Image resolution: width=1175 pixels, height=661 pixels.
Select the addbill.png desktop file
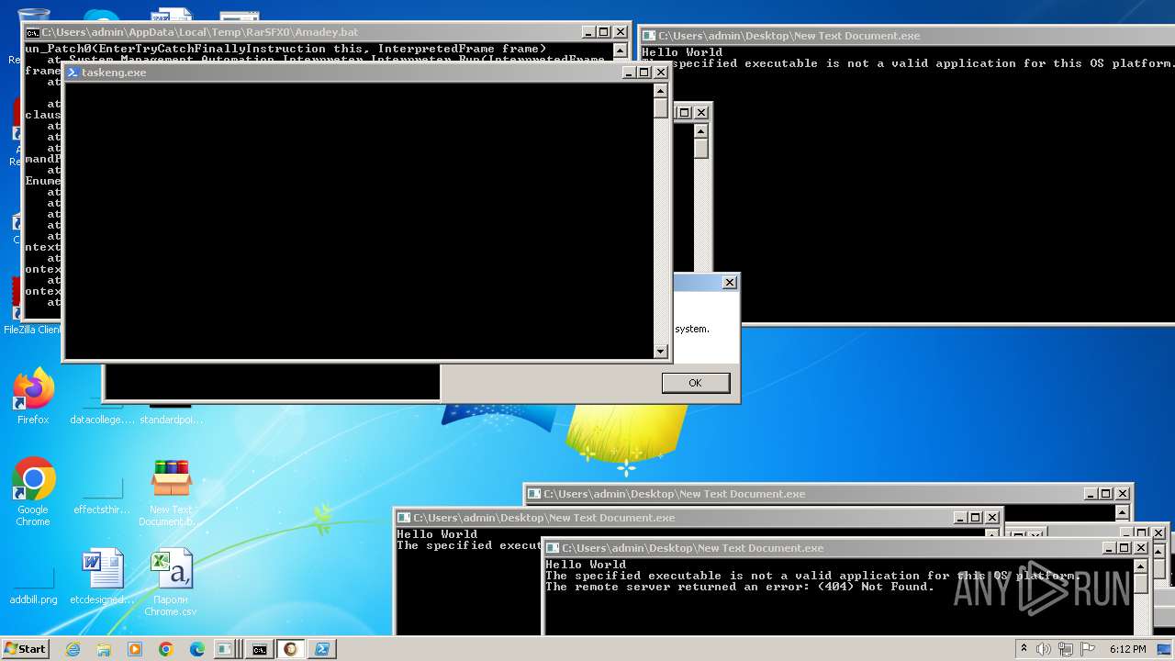[x=33, y=582]
